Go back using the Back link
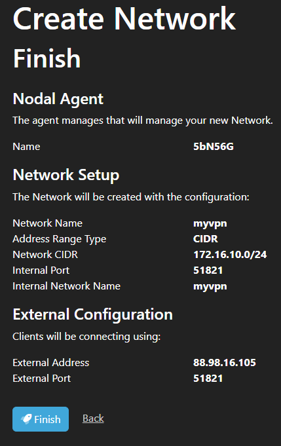The image size is (281, 446). pos(93,418)
